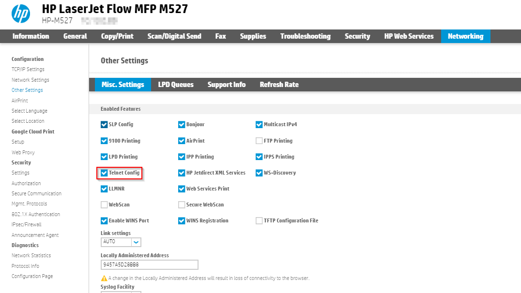
Task: Click the Locally Administered Address field
Action: [149, 265]
